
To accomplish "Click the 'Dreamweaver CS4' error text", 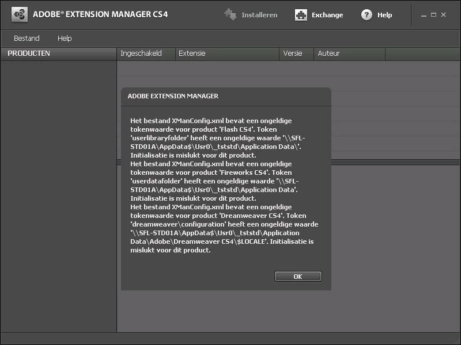I will [x=251, y=216].
